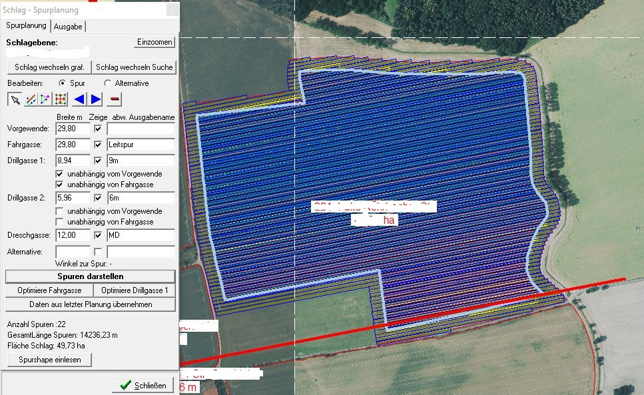Select the grid points tool
This screenshot has height=395, width=644.
pos(60,99)
